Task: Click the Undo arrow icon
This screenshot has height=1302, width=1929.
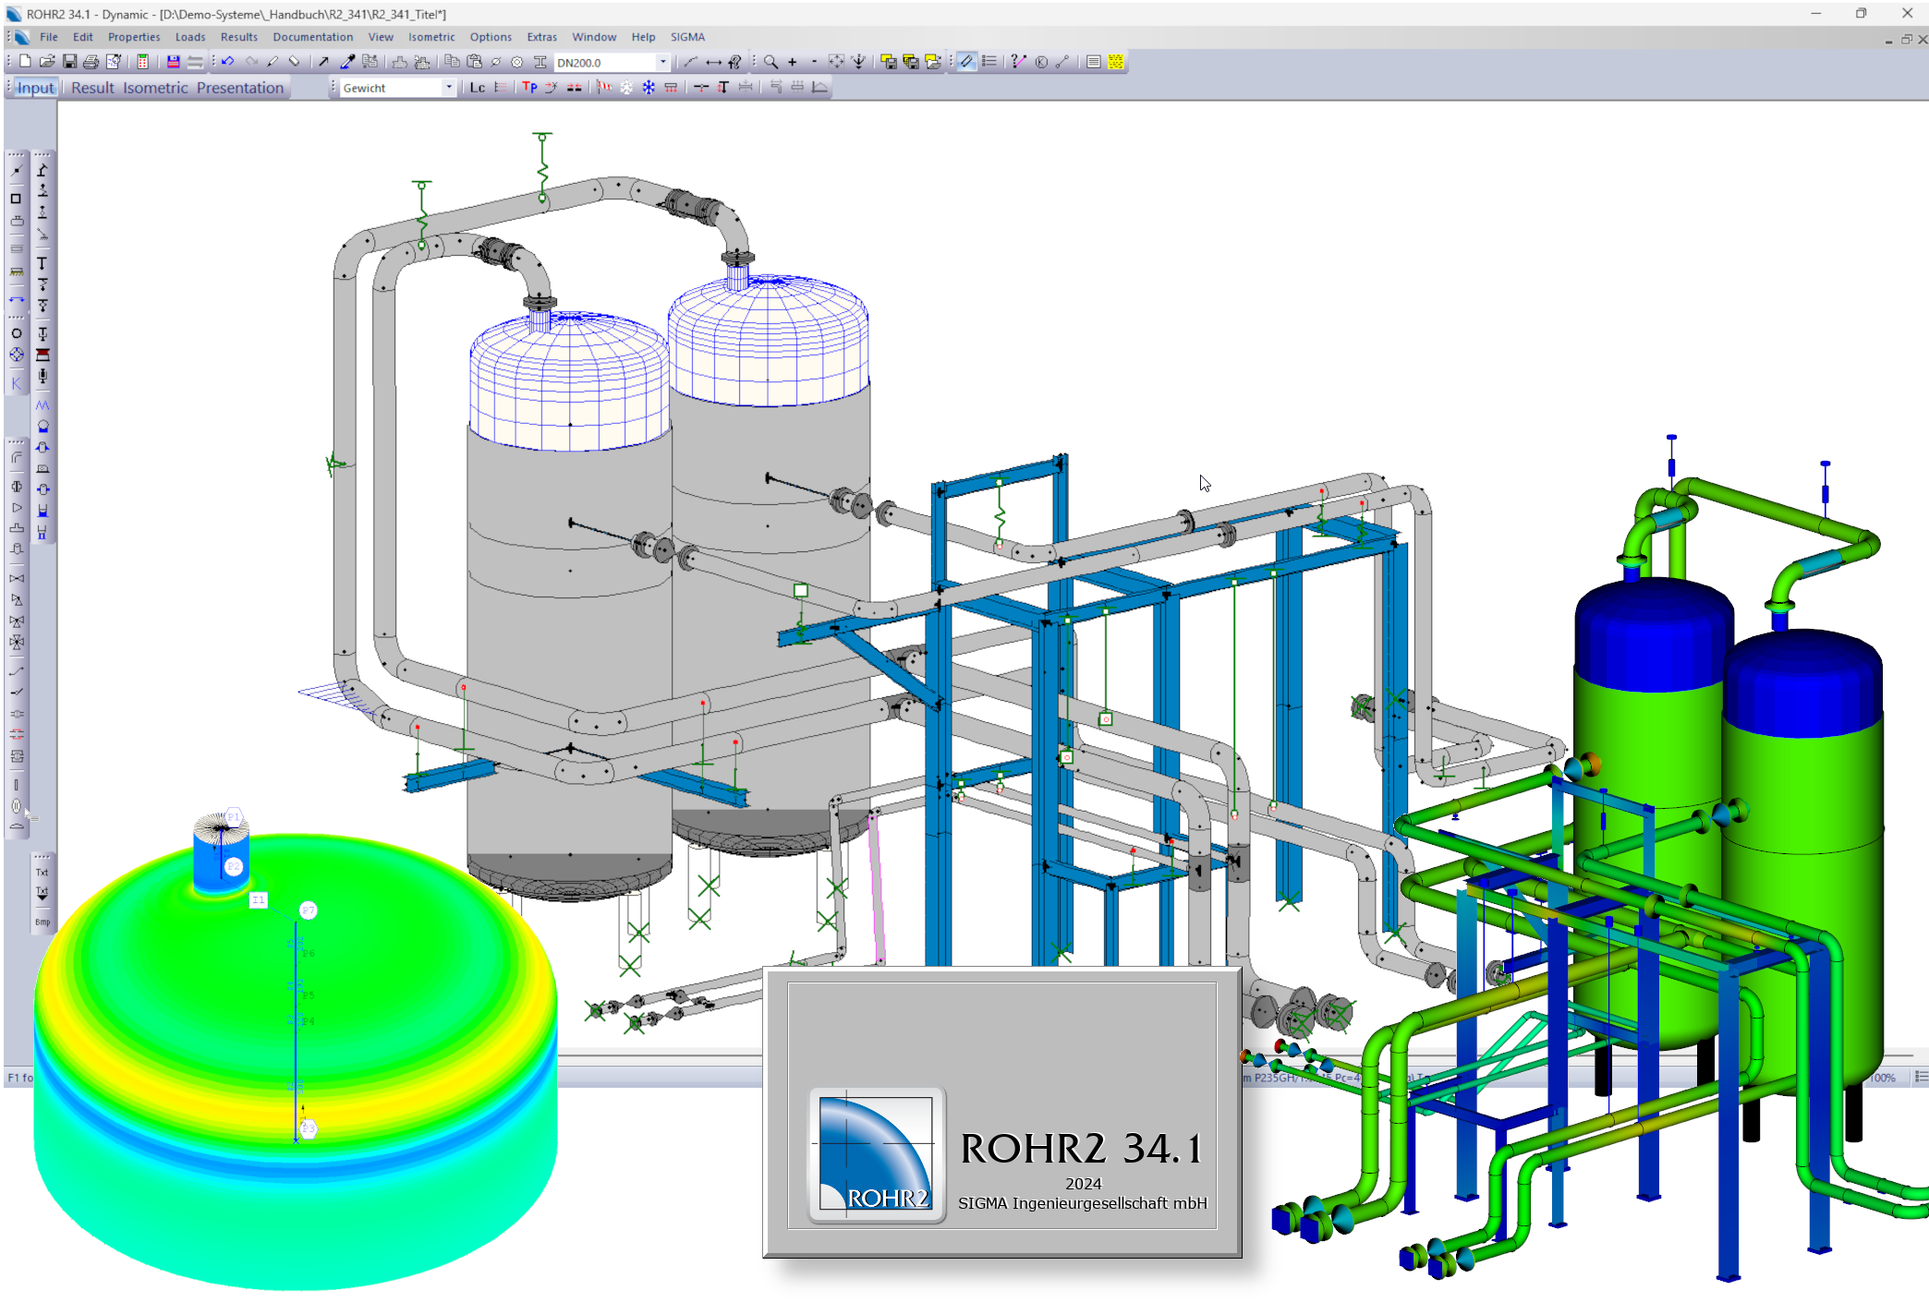Action: coord(227,62)
